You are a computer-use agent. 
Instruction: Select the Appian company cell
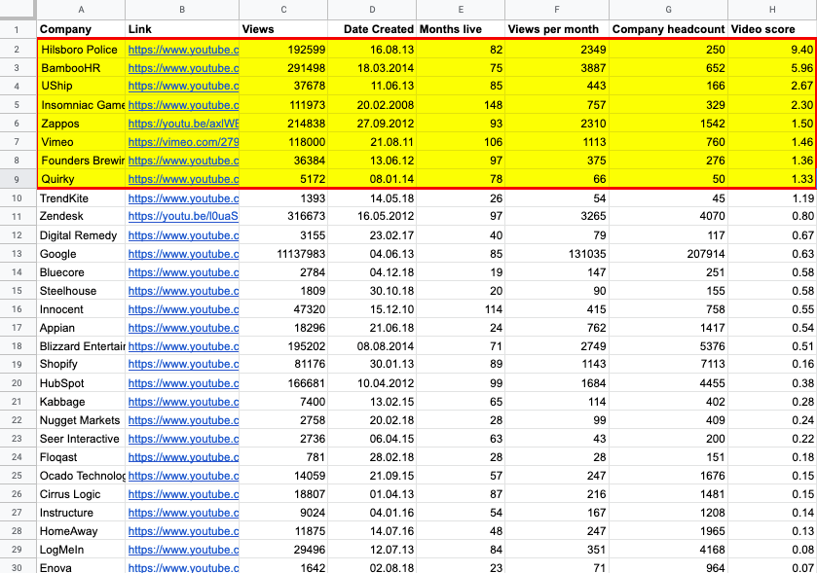[x=81, y=328]
